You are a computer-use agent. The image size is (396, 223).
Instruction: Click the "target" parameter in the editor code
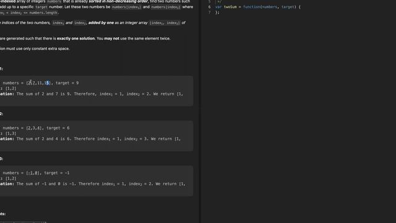click(288, 7)
